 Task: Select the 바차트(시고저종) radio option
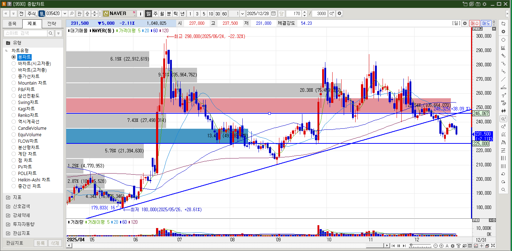pyautogui.click(x=14, y=63)
